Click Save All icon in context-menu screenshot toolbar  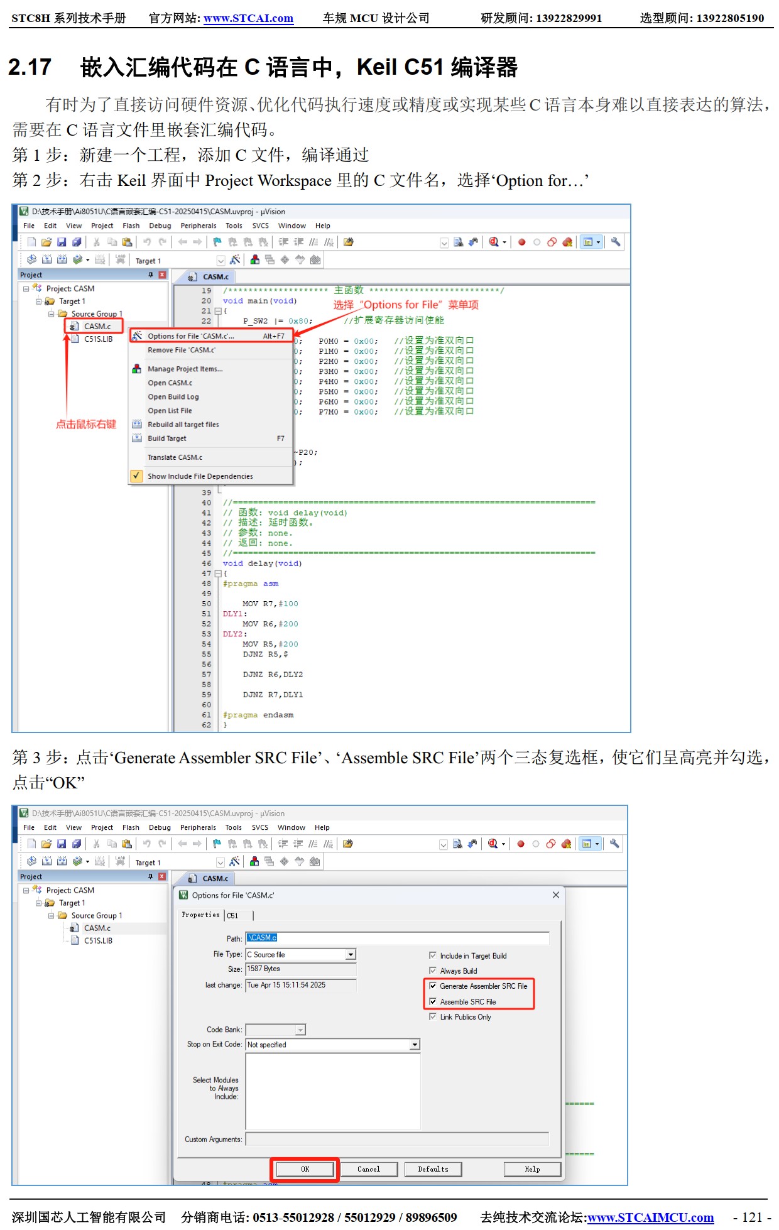[x=77, y=242]
